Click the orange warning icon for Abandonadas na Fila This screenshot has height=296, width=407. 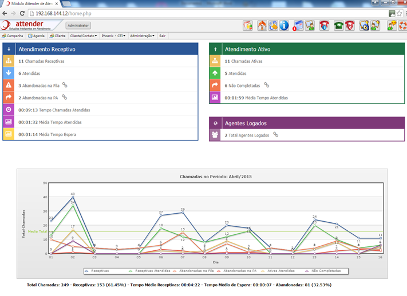(x=9, y=85)
